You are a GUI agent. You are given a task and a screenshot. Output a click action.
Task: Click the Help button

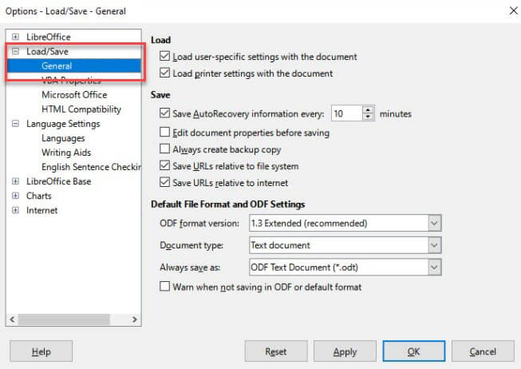coord(41,351)
